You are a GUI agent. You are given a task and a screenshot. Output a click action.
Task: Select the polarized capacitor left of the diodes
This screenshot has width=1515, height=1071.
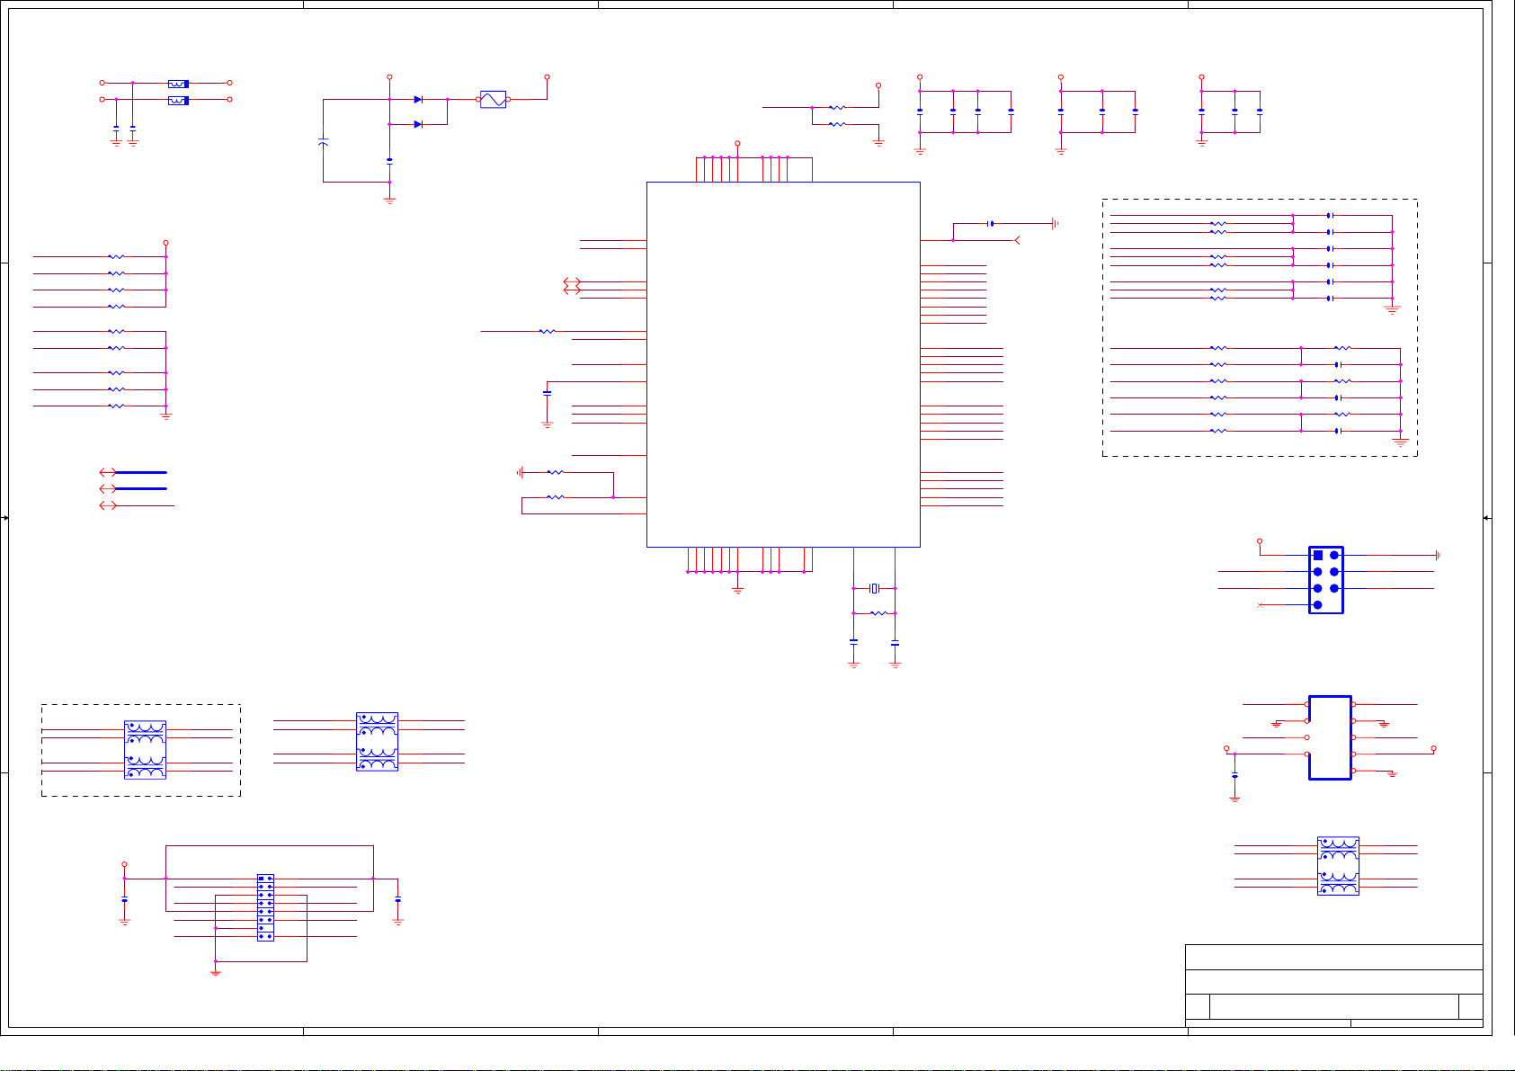coord(324,141)
